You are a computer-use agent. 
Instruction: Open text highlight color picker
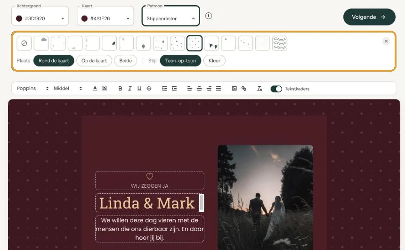point(105,89)
